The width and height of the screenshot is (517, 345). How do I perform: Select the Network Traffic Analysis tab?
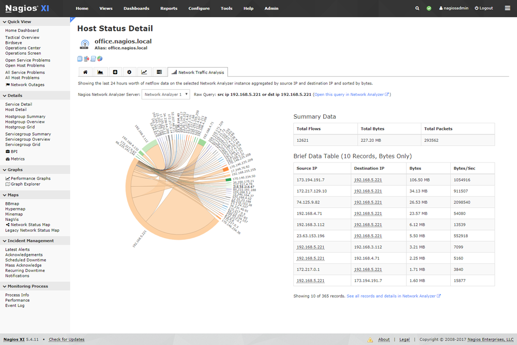tap(197, 72)
